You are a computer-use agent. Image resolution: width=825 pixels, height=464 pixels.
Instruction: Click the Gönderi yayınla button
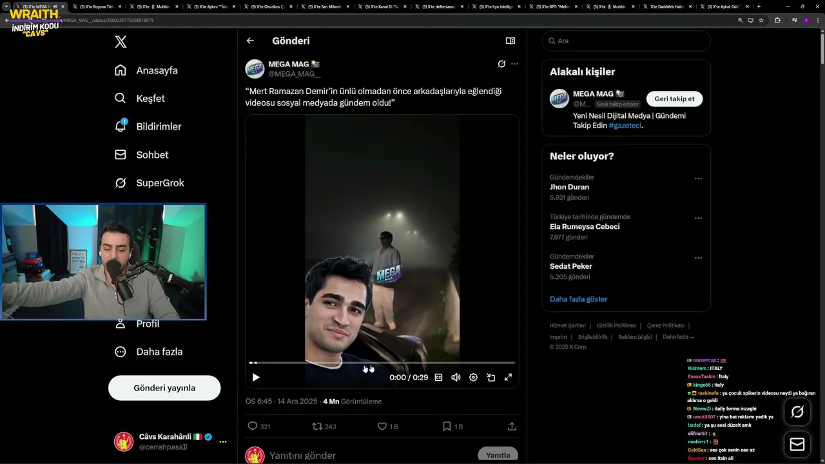point(164,388)
